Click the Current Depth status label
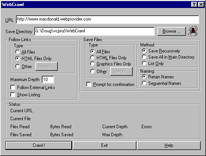The height and width of the screenshot is (156, 206). point(115,127)
